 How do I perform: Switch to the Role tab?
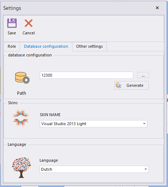[12, 46]
